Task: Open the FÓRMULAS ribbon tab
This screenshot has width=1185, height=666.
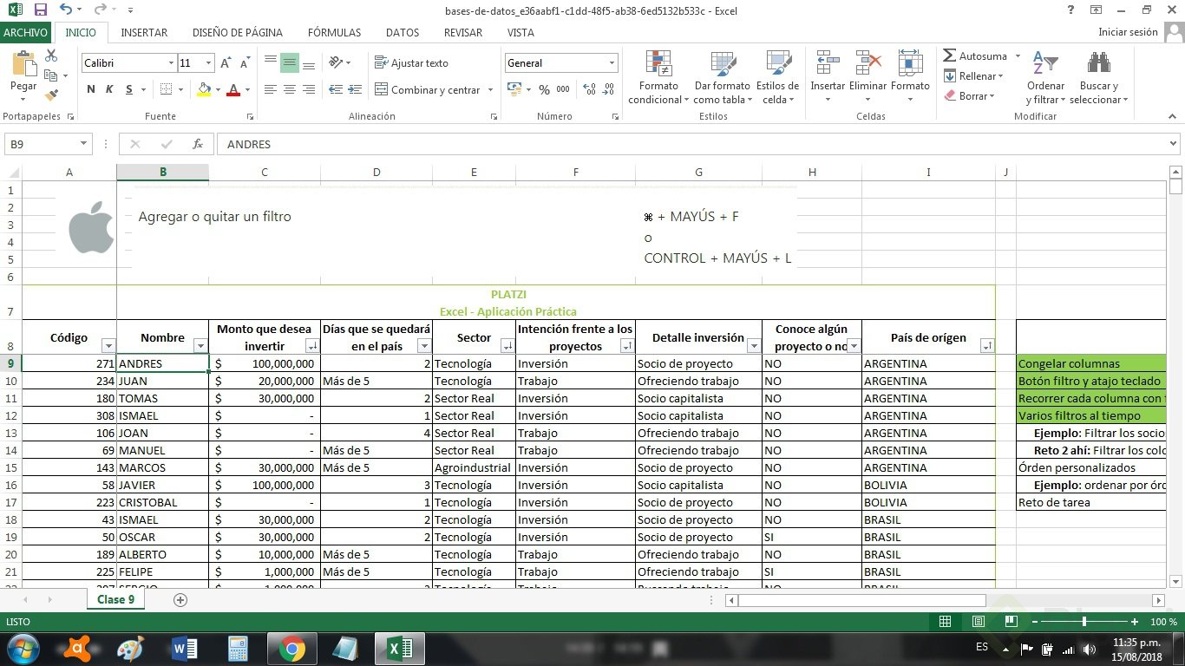Action: (334, 32)
